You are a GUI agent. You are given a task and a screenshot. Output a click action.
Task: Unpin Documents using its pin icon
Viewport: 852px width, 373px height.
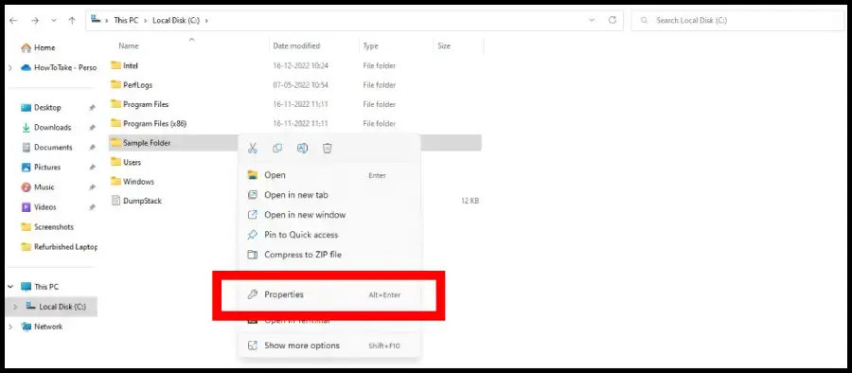click(x=92, y=148)
